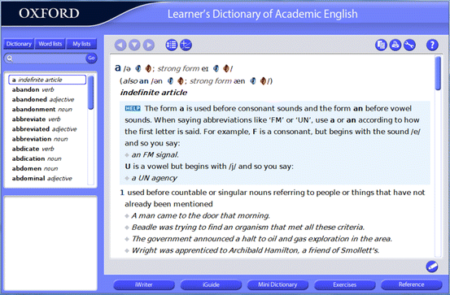Click example starting 'Wright was apprenticed'
This screenshot has height=295, width=450.
click(256, 250)
